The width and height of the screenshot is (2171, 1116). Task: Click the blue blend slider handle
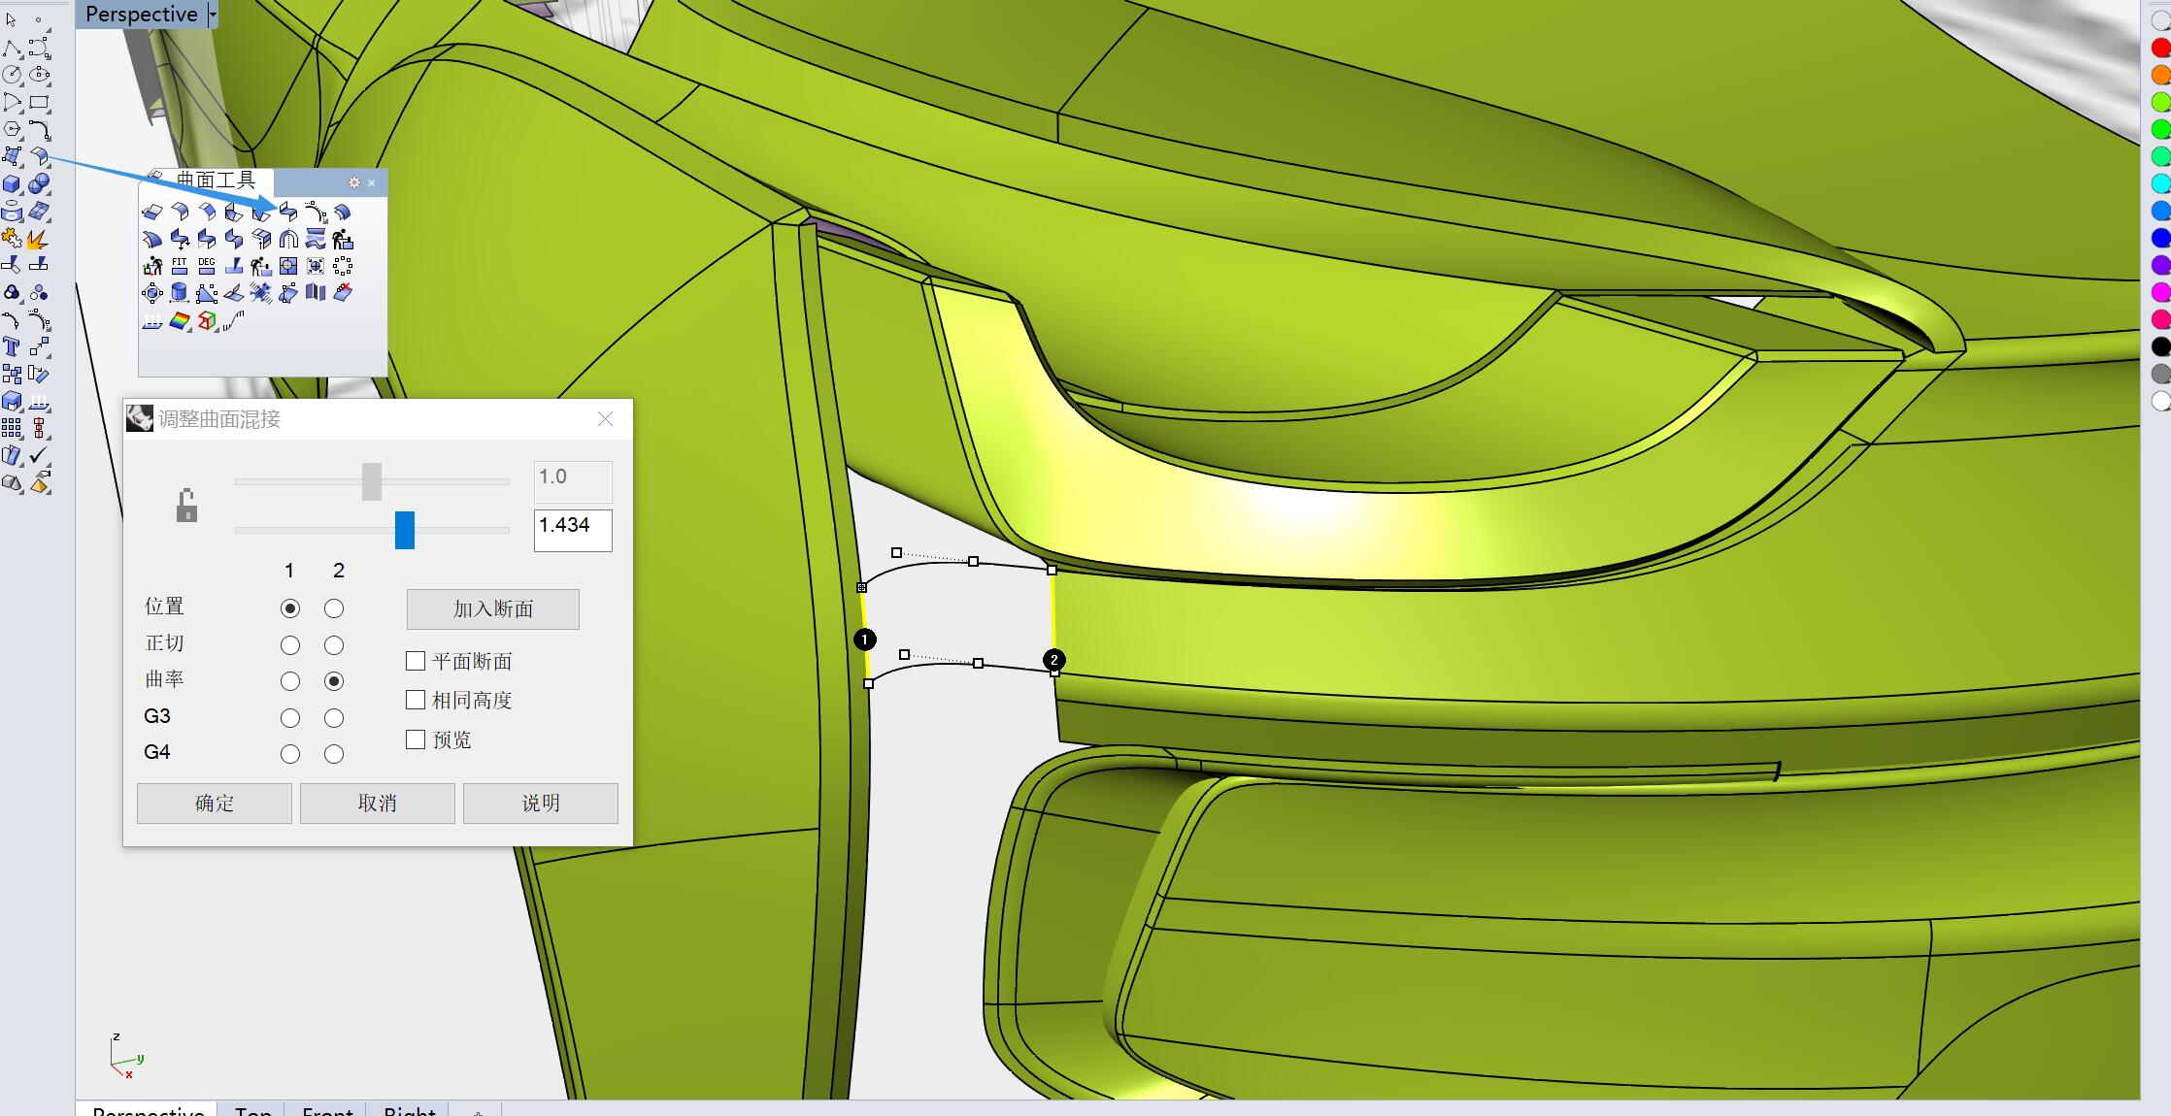point(405,530)
